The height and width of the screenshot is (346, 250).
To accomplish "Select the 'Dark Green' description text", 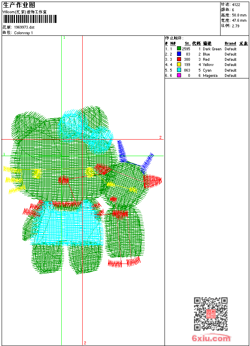I will click(x=212, y=49).
